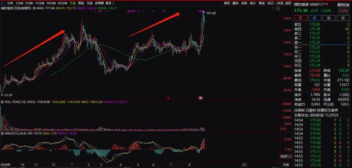Switch to the 分时 intraday chart
This screenshot has height=168, width=352.
click(10, 3)
